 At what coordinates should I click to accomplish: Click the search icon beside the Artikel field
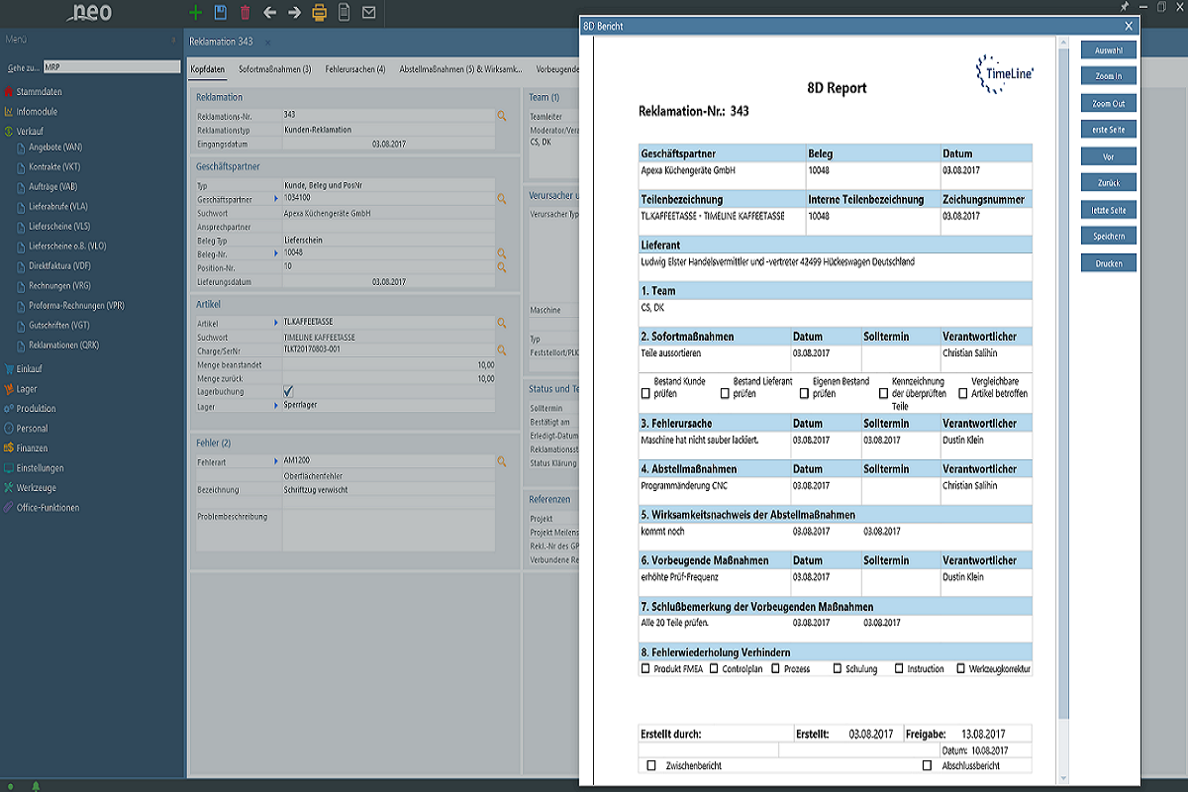point(502,324)
